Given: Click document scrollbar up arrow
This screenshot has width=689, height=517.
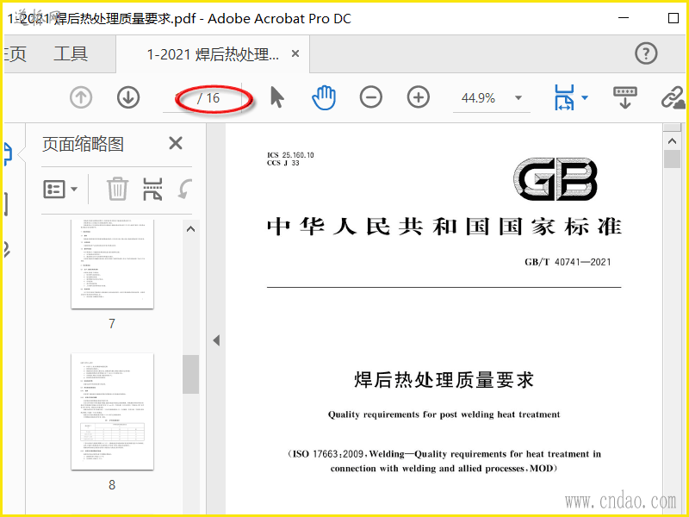Looking at the screenshot, I should click(672, 141).
